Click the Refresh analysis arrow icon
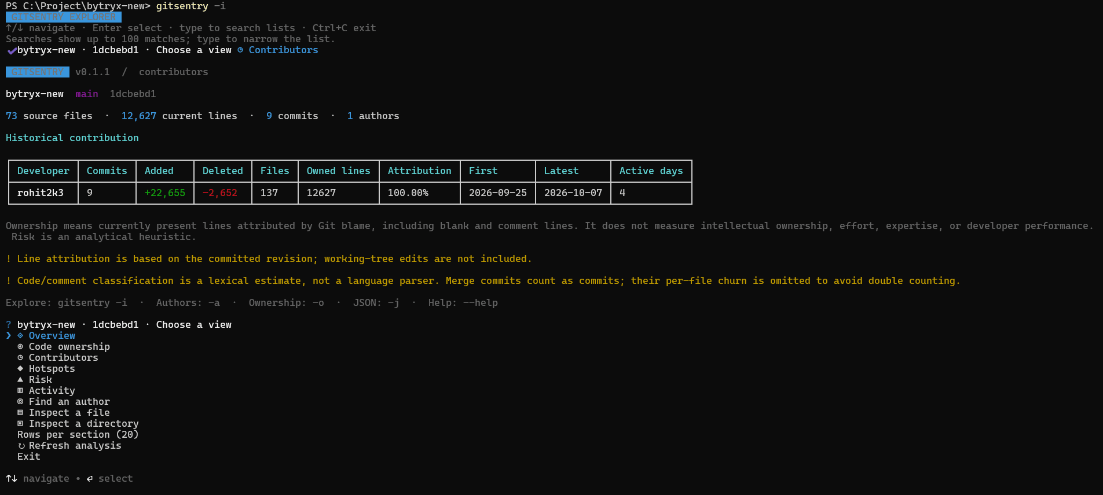Viewport: 1103px width, 495px height. tap(21, 446)
